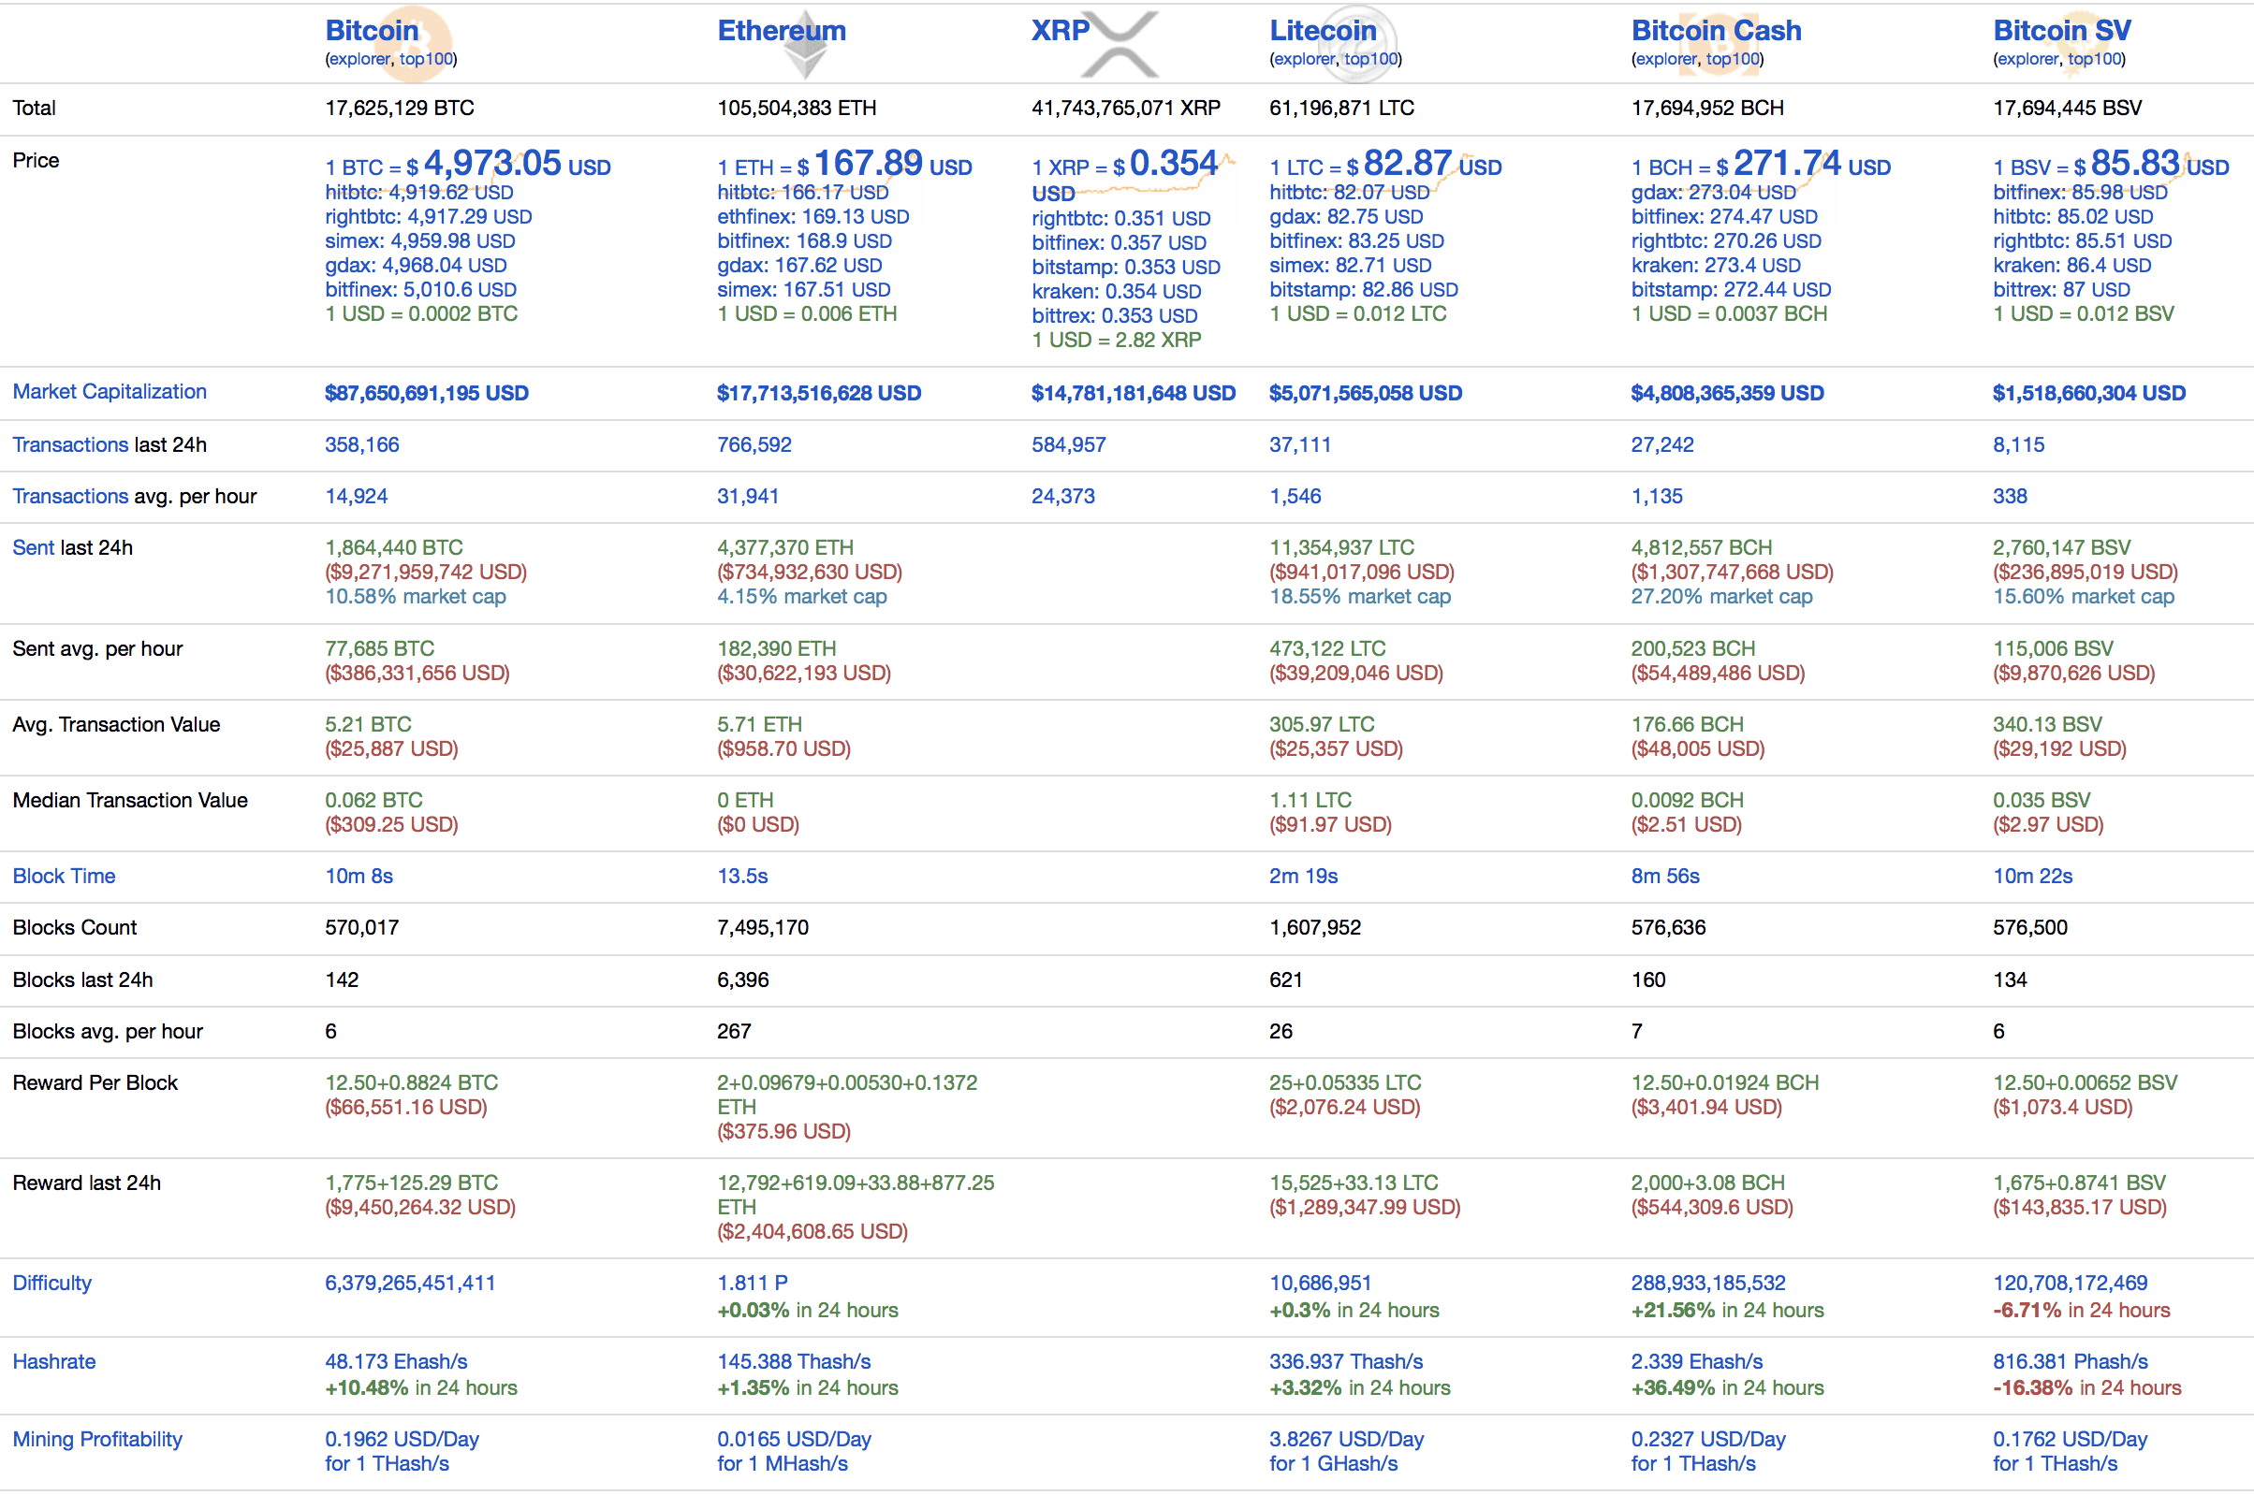
Task: Click XRP transactions count 584,957
Action: pyautogui.click(x=1068, y=445)
